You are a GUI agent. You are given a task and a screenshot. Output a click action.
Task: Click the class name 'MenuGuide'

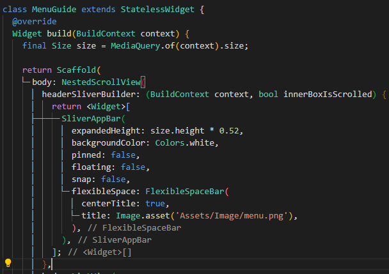click(x=54, y=10)
